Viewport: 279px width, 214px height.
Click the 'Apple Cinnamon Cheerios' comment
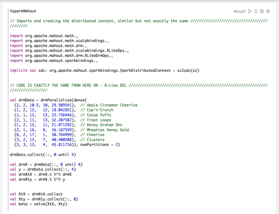pyautogui.click(x=109, y=105)
